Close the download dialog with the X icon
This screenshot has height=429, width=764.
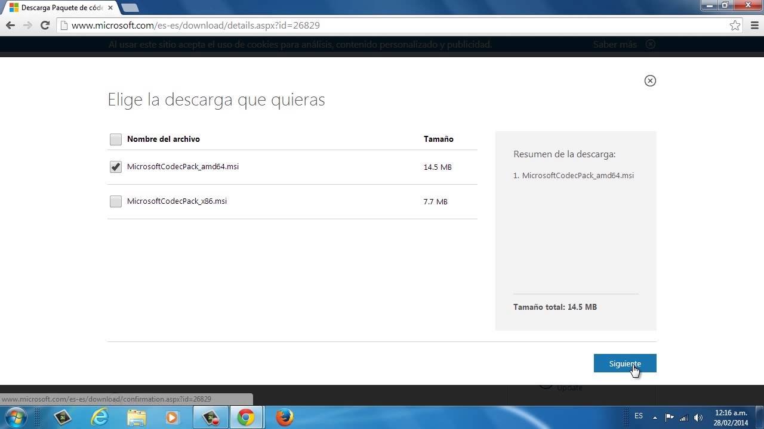[x=650, y=80]
